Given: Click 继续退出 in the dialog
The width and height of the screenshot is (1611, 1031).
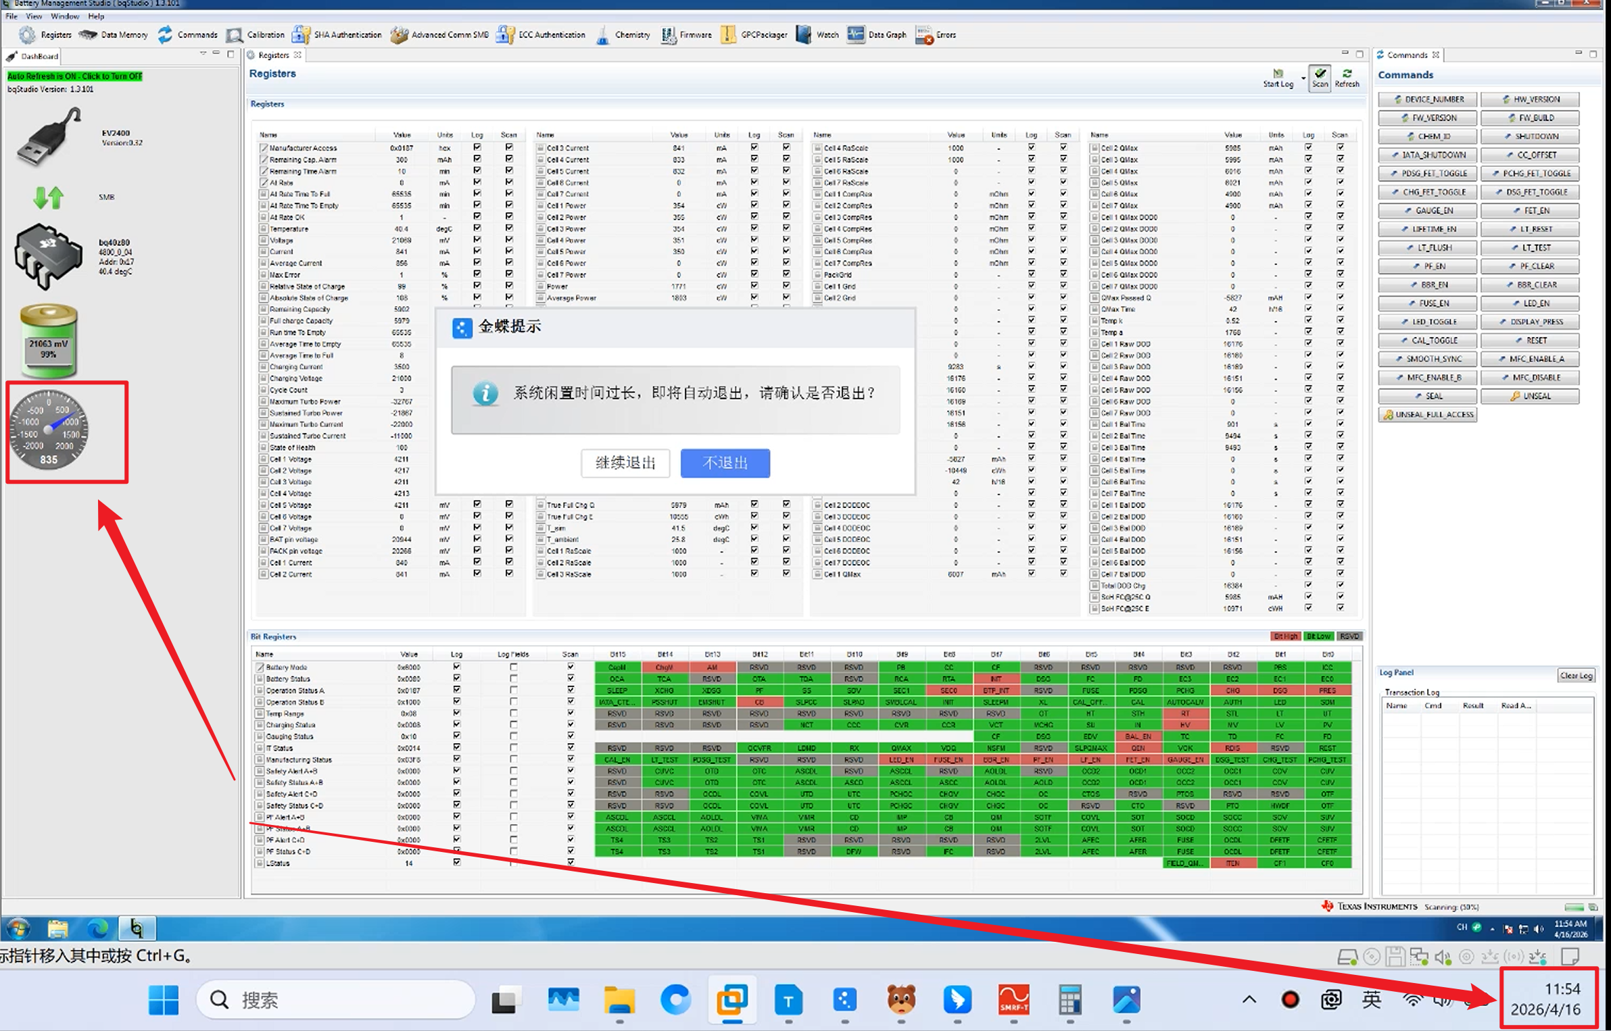Looking at the screenshot, I should [x=625, y=463].
